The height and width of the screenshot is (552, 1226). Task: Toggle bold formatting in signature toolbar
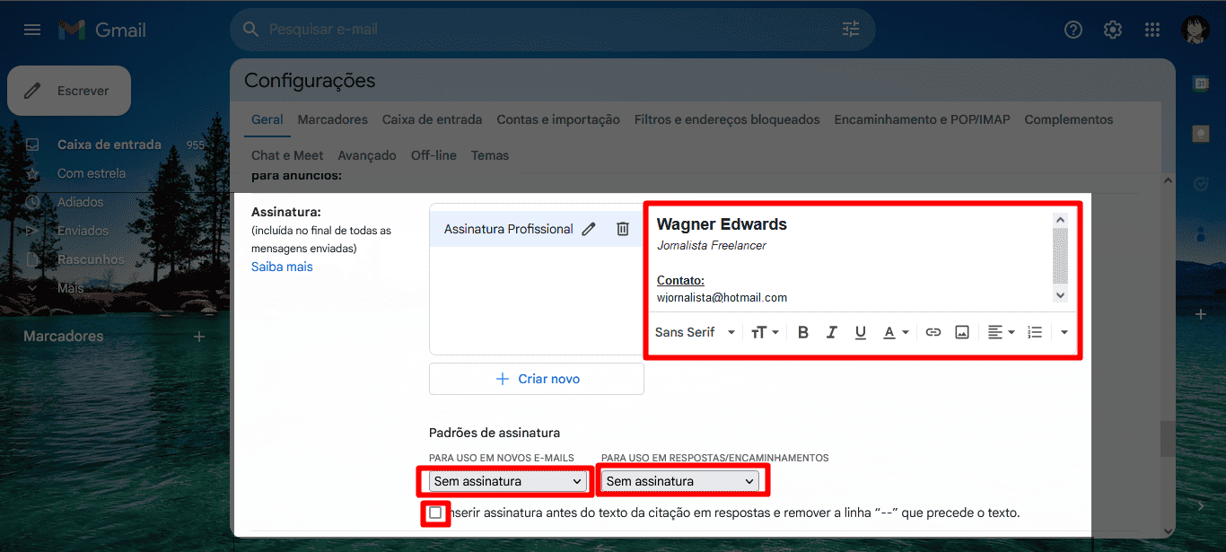coord(802,331)
